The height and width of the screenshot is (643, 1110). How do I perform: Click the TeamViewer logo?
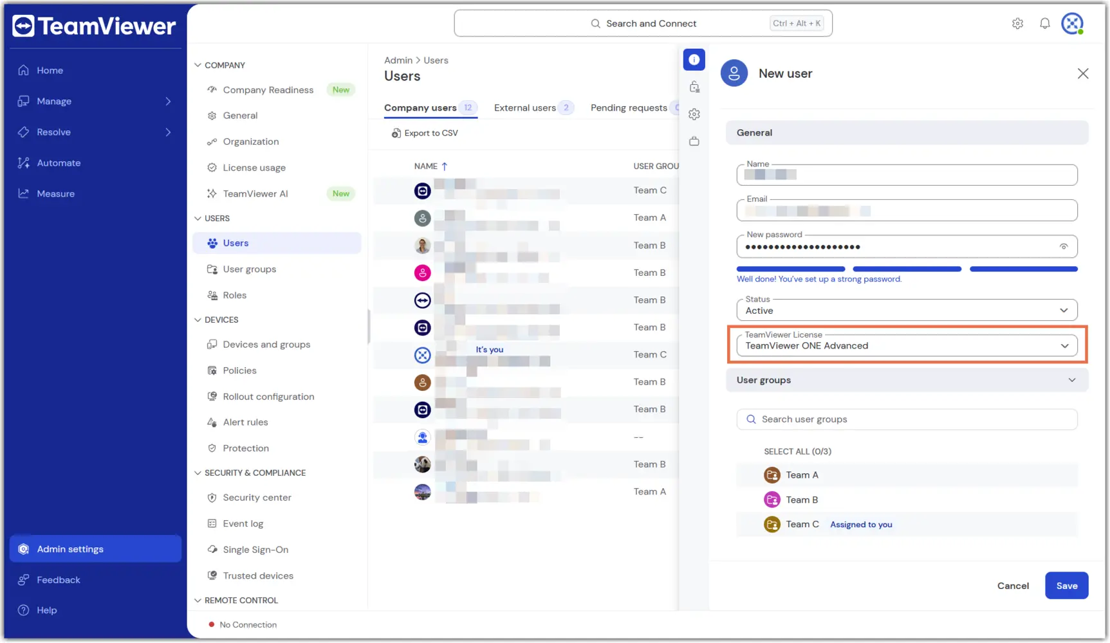point(94,26)
